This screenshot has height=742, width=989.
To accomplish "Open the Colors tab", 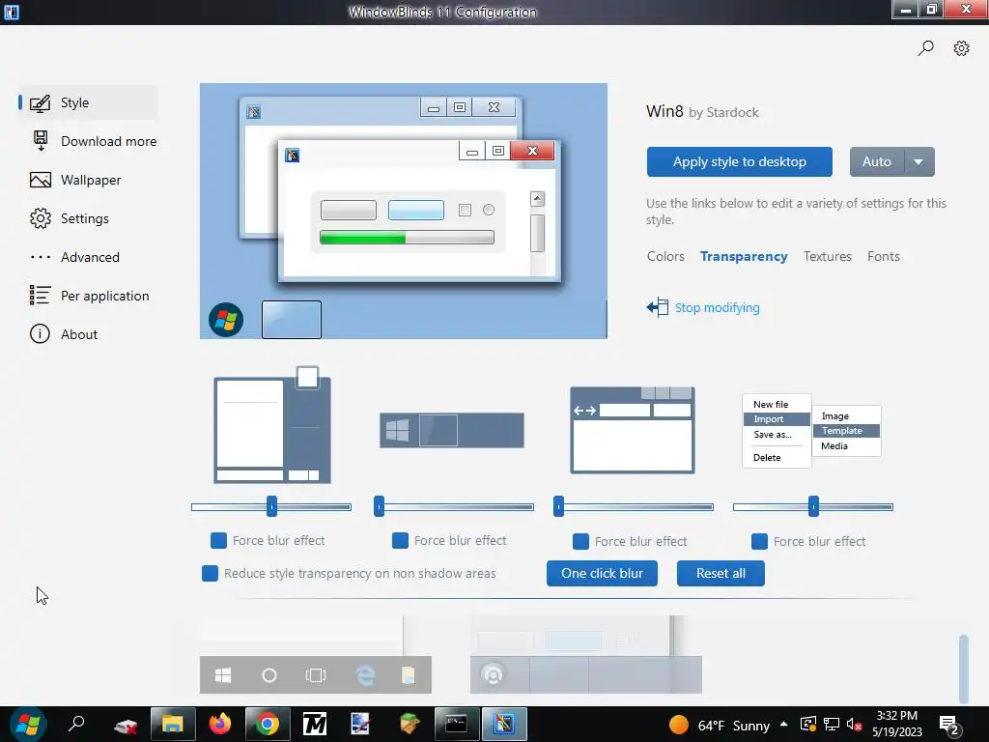I will 665,256.
